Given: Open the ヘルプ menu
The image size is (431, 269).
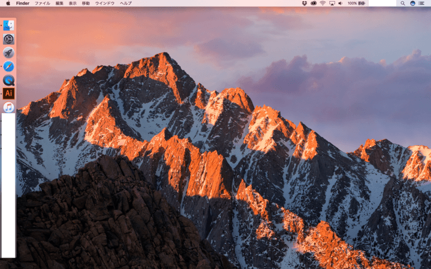Looking at the screenshot, I should [x=126, y=4].
